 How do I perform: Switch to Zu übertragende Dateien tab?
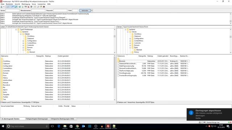click(13, 119)
